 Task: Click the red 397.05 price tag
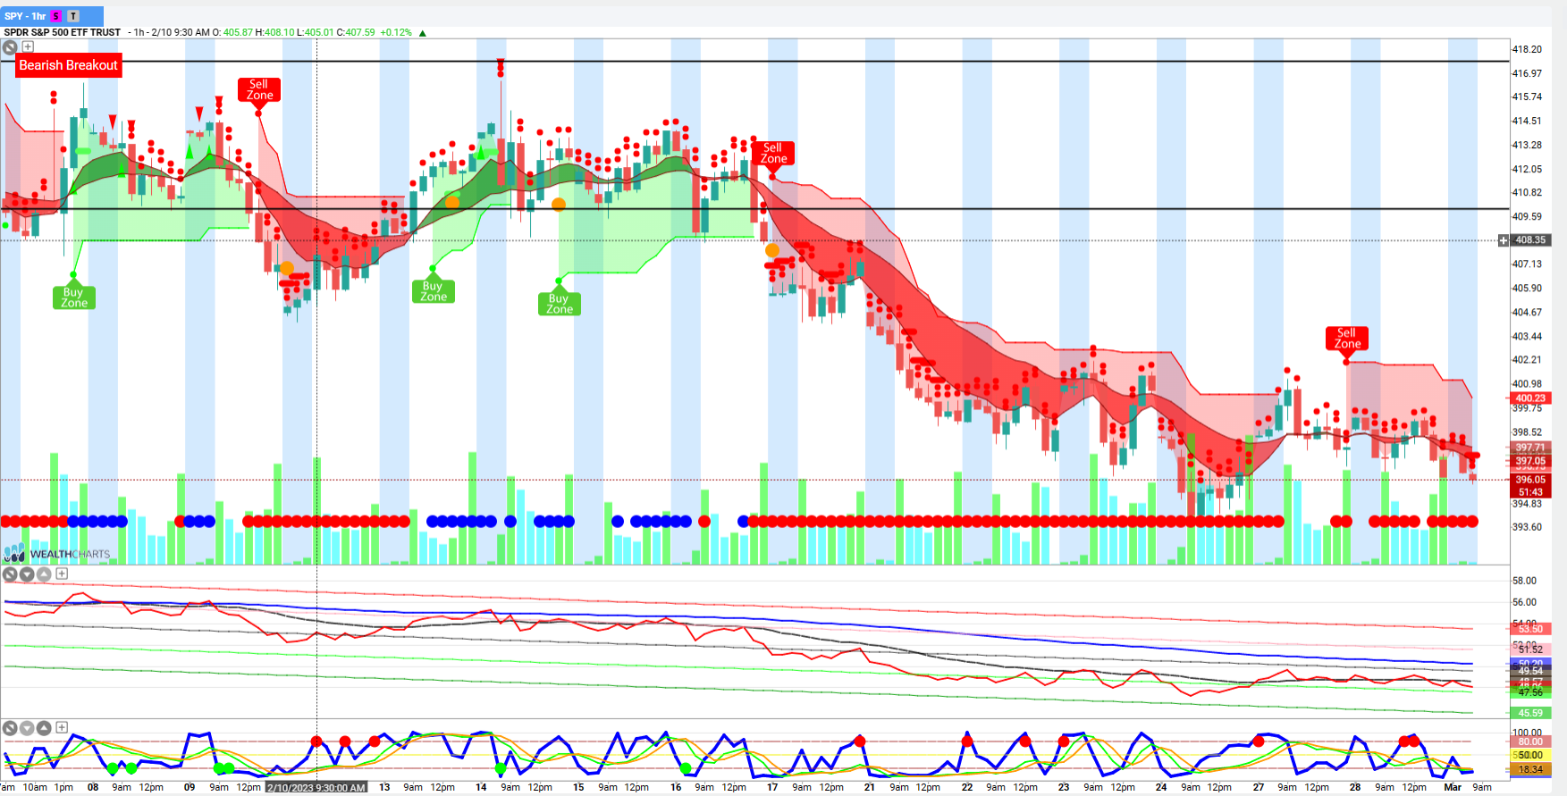tap(1530, 461)
